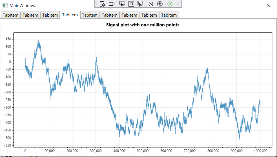Click the dotted grip handle of debug toolbar
Screen dimensions: 277x157
[x=96, y=4]
